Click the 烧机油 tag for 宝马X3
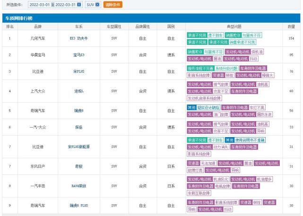 pos(257,52)
